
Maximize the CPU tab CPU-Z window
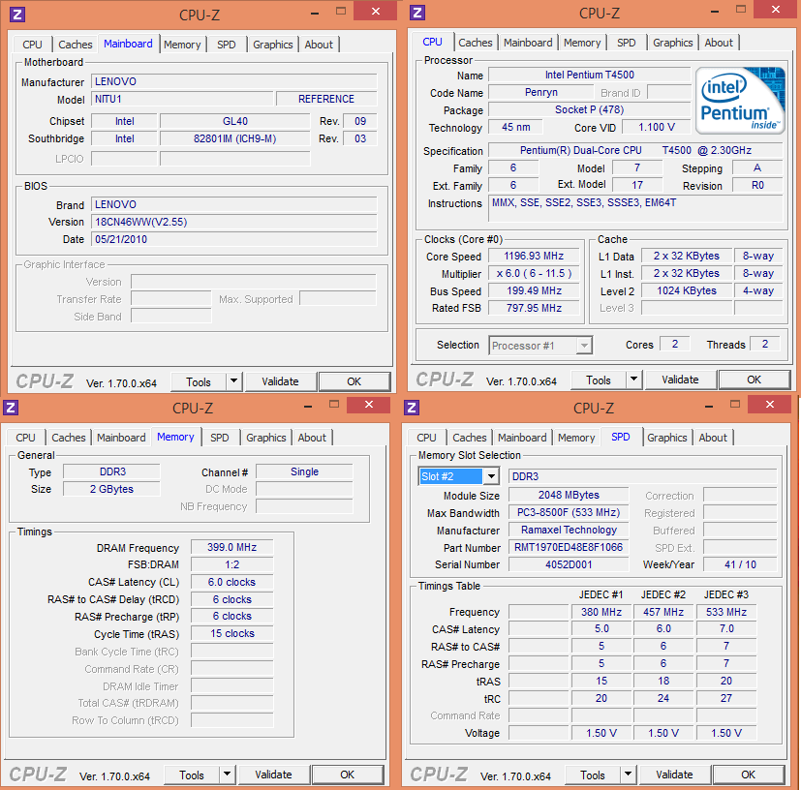(741, 10)
